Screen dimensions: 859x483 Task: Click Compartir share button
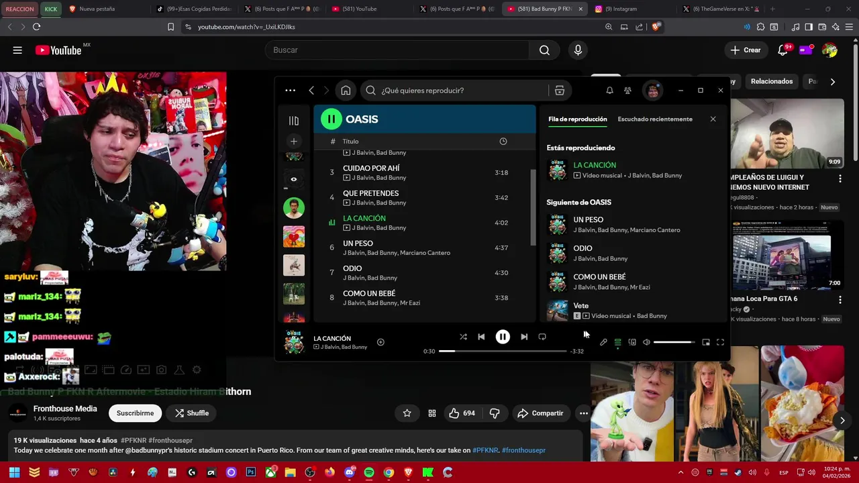pyautogui.click(x=540, y=413)
